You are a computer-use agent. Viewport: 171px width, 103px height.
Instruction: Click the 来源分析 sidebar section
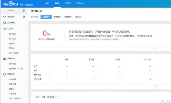(x=11, y=74)
